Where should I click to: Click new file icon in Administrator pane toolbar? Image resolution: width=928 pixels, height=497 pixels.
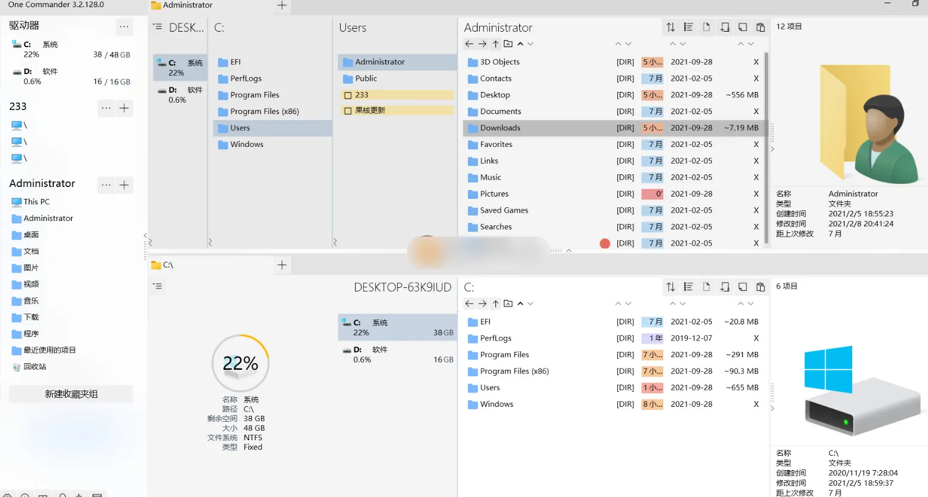[x=706, y=27]
